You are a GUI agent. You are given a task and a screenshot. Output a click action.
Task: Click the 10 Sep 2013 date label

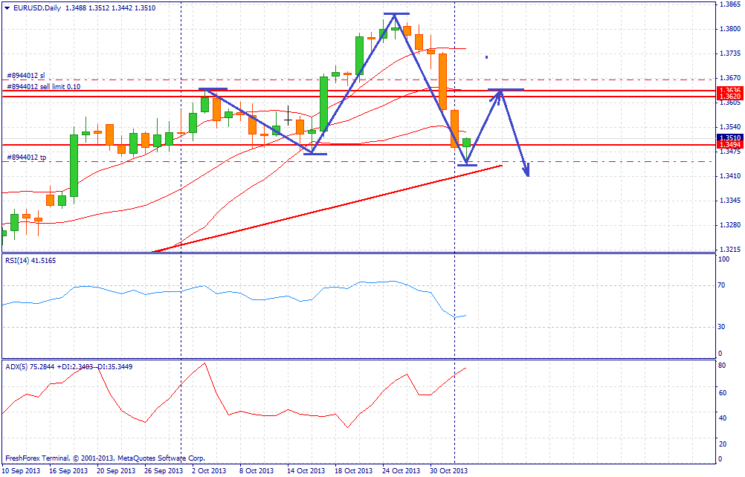tap(20, 471)
